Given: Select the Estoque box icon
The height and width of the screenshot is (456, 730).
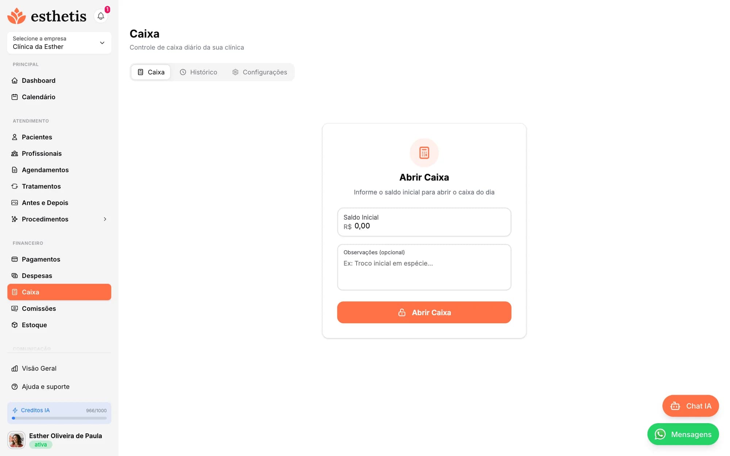Looking at the screenshot, I should pos(15,325).
